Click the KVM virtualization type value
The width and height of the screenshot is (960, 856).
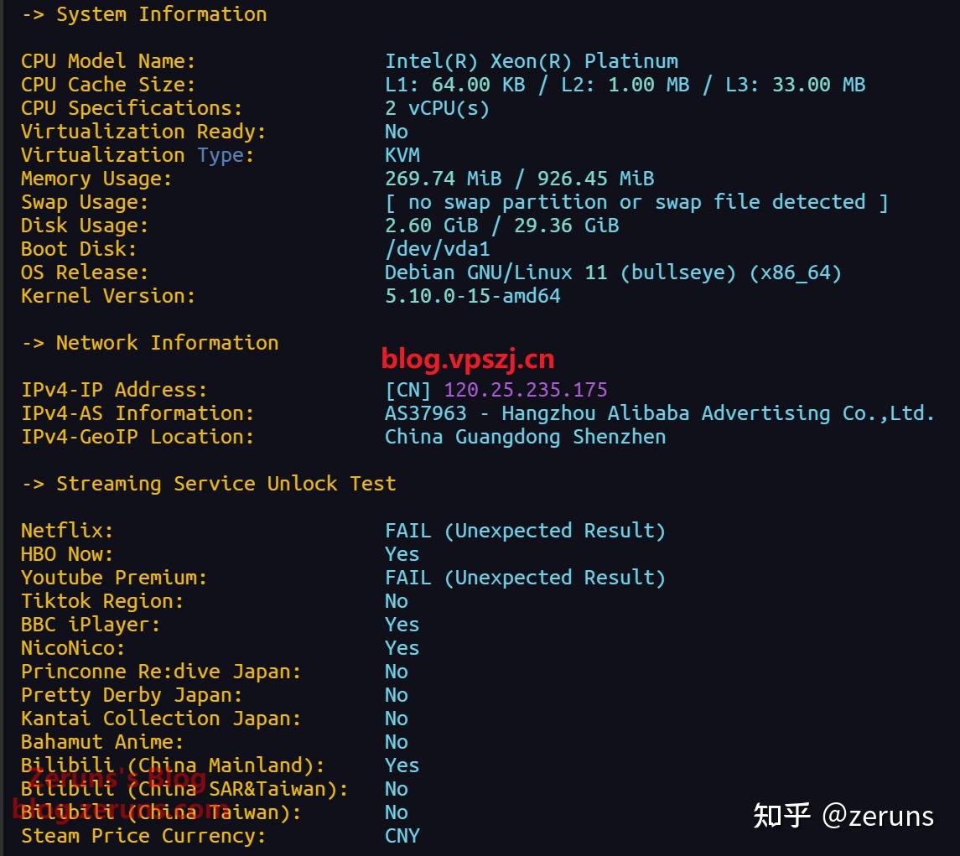tap(402, 155)
